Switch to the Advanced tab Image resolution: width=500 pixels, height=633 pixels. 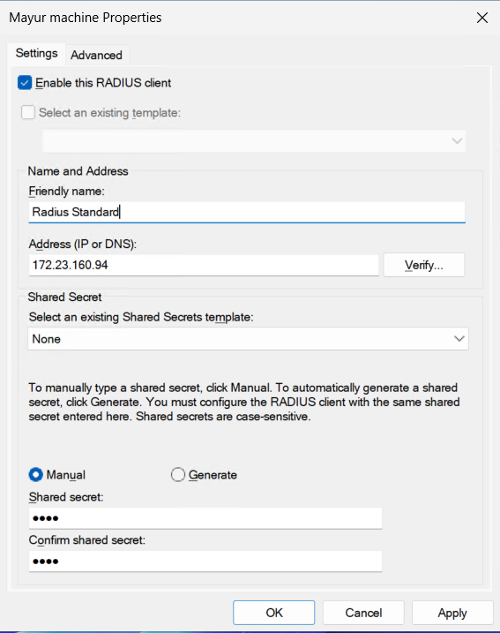[x=96, y=55]
